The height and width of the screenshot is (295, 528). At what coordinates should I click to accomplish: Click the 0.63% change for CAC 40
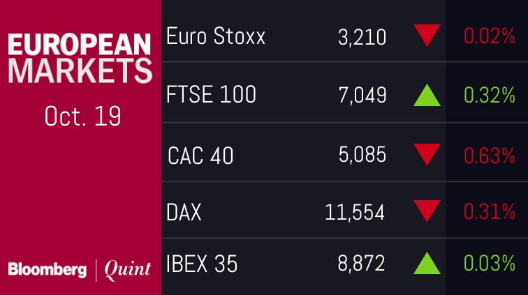tap(490, 154)
